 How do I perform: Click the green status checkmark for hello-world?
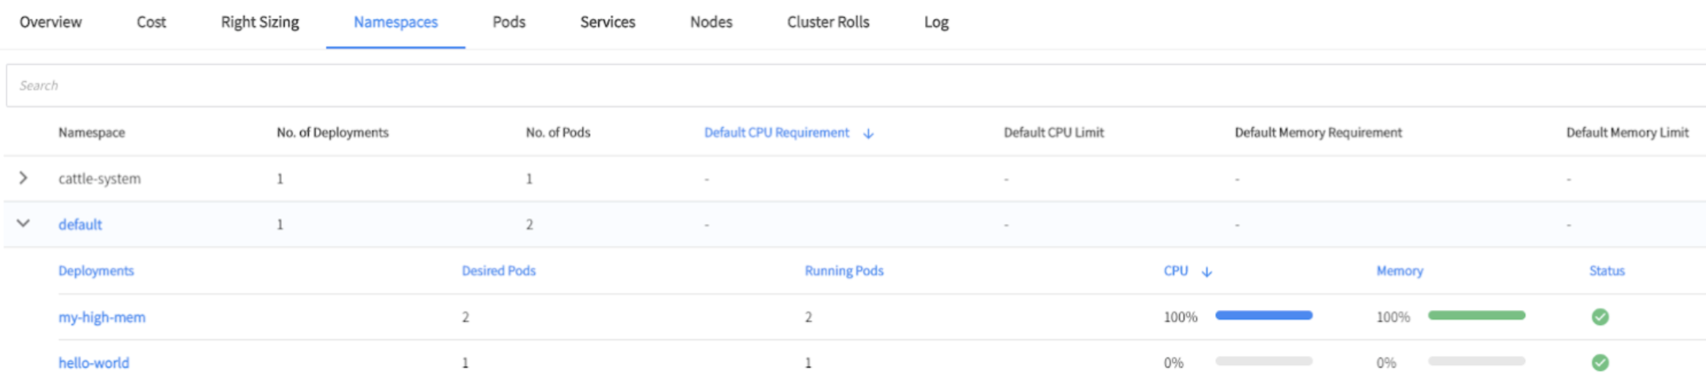click(x=1600, y=363)
